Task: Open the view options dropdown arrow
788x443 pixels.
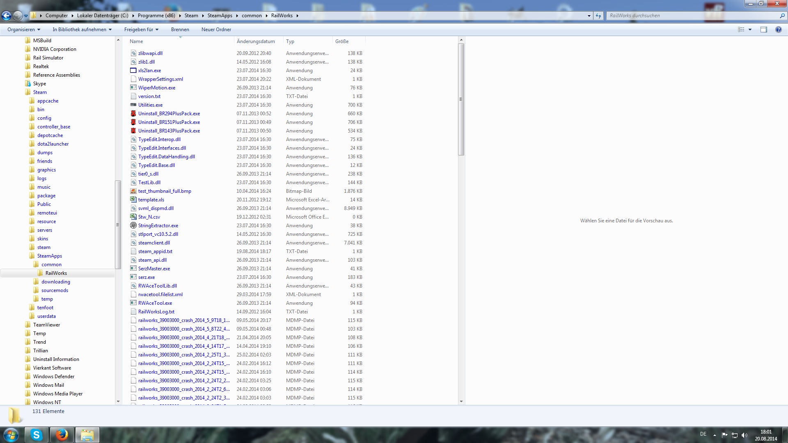Action: (x=750, y=30)
